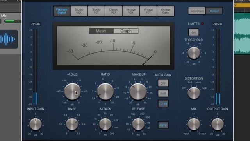
Task: Click the Make Up gain knob
Action: [138, 92]
